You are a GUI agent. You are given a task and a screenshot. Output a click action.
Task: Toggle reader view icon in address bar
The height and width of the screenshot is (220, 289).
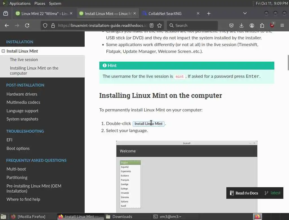tap(152, 25)
